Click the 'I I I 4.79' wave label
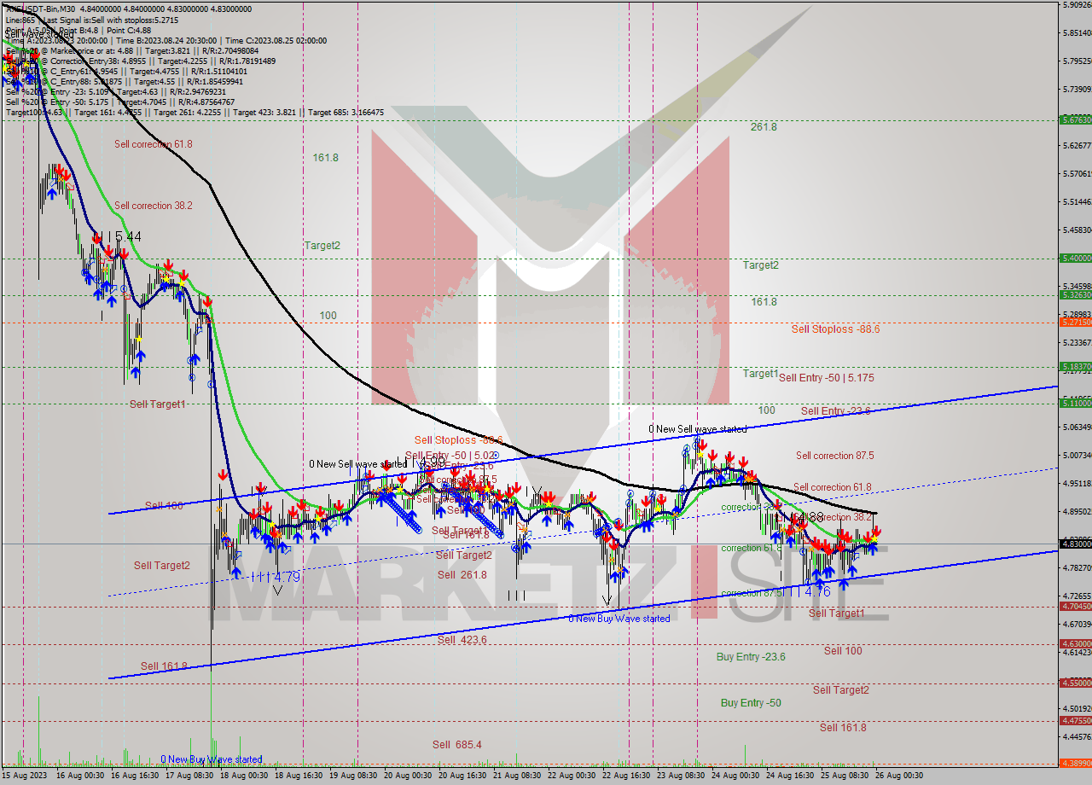 (275, 577)
